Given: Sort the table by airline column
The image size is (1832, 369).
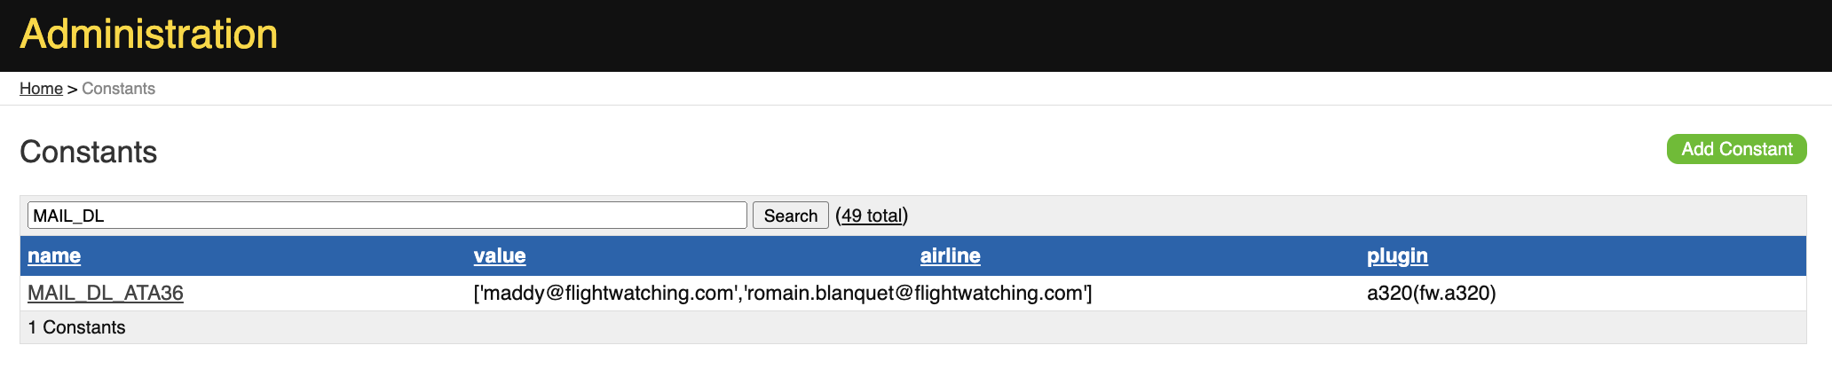Looking at the screenshot, I should click(950, 256).
